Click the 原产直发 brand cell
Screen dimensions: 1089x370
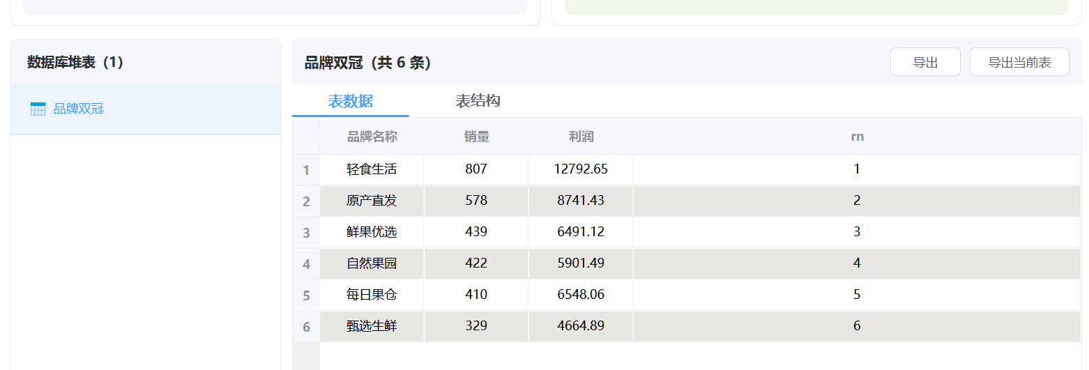point(372,201)
